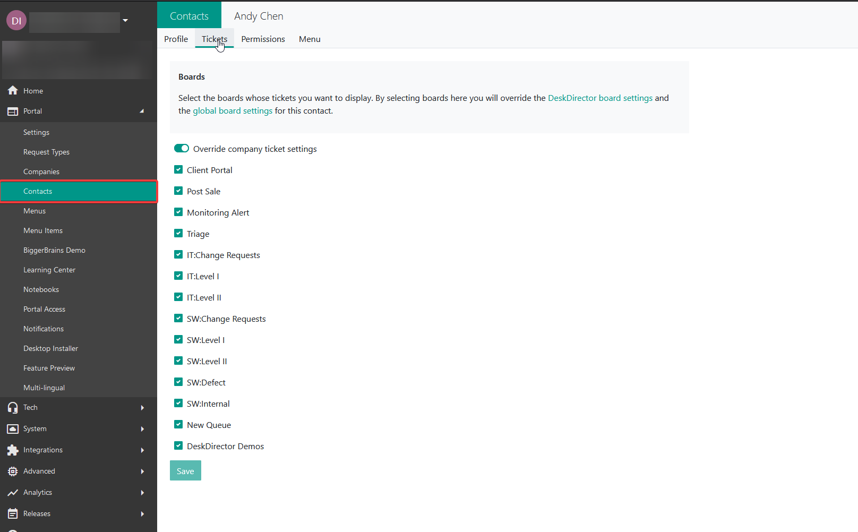Screen dimensions: 858x532
Task: Click the Boards section heading
Action: 192,76
